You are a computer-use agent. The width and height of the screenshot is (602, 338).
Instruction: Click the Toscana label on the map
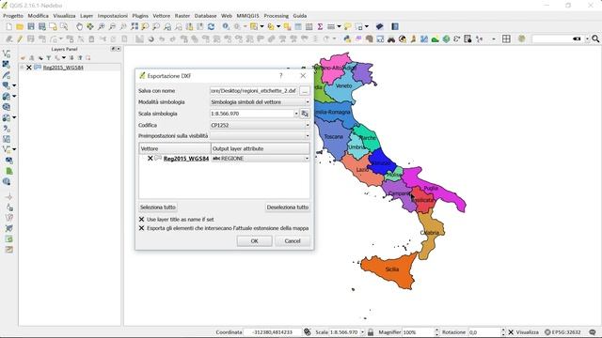tap(333, 136)
